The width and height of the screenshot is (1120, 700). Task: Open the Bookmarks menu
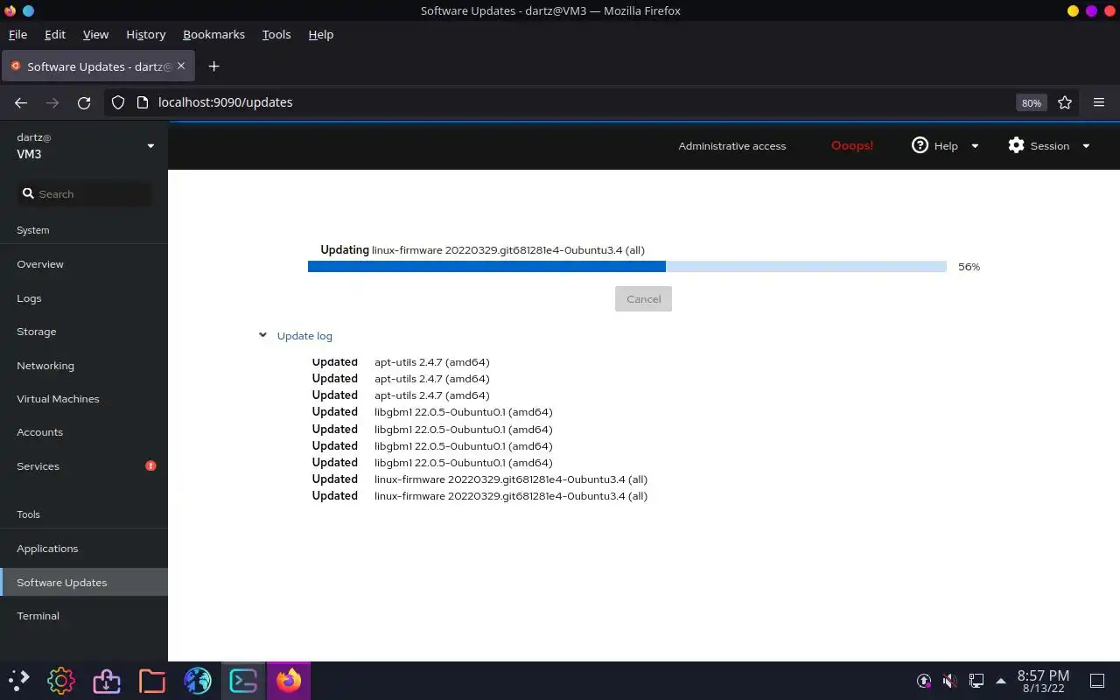[x=213, y=34]
